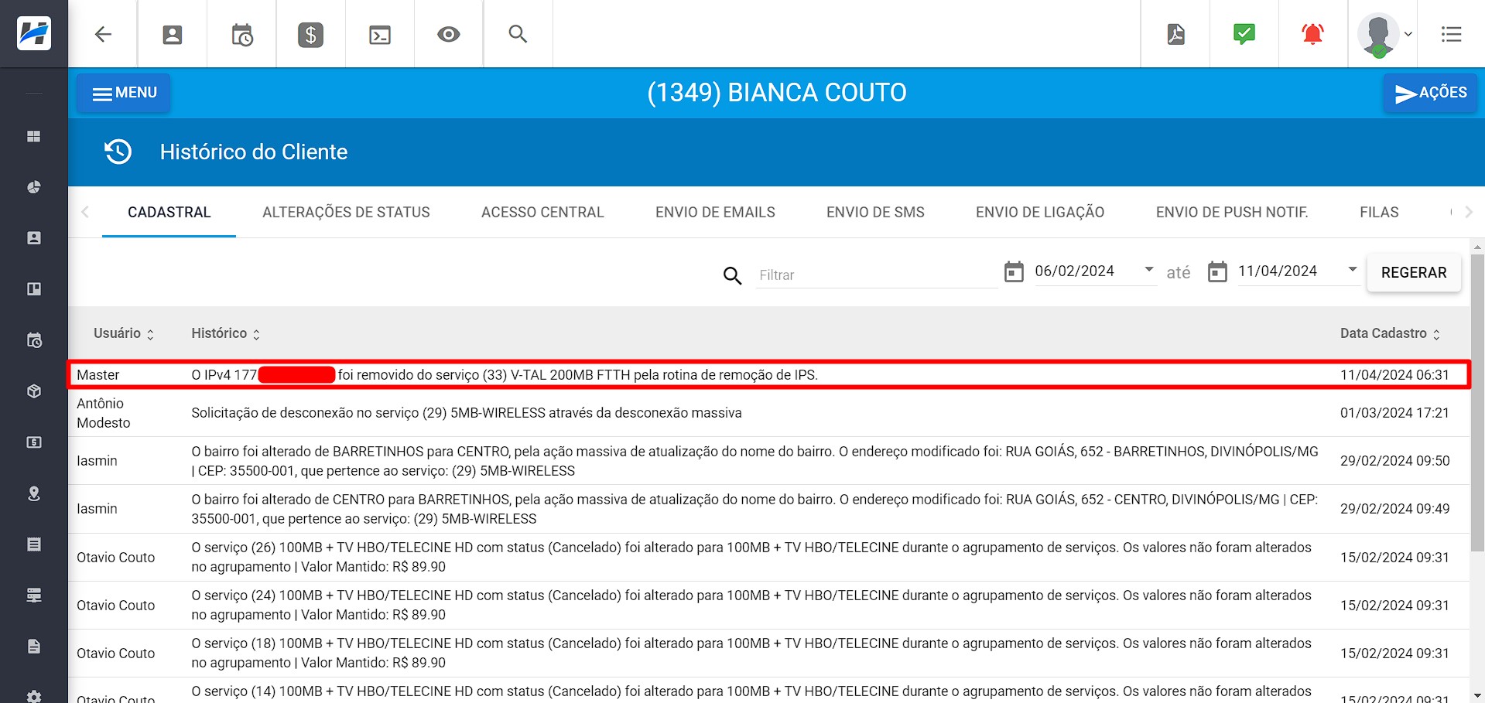Open the sidebar dashboard grid icon
Screen dimensions: 1485x703
[34, 136]
